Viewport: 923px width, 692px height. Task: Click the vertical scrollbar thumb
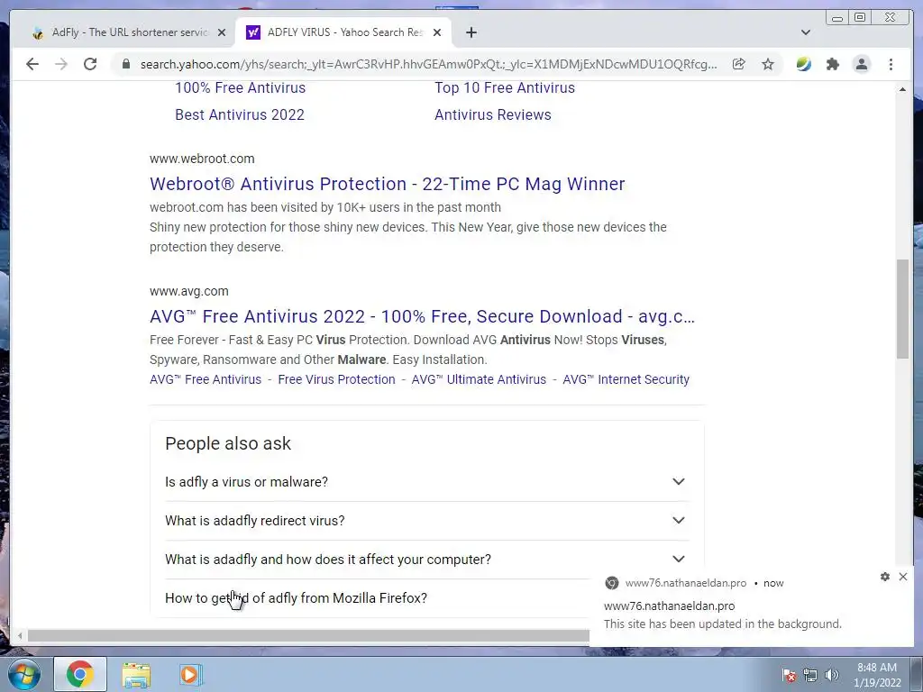click(902, 308)
